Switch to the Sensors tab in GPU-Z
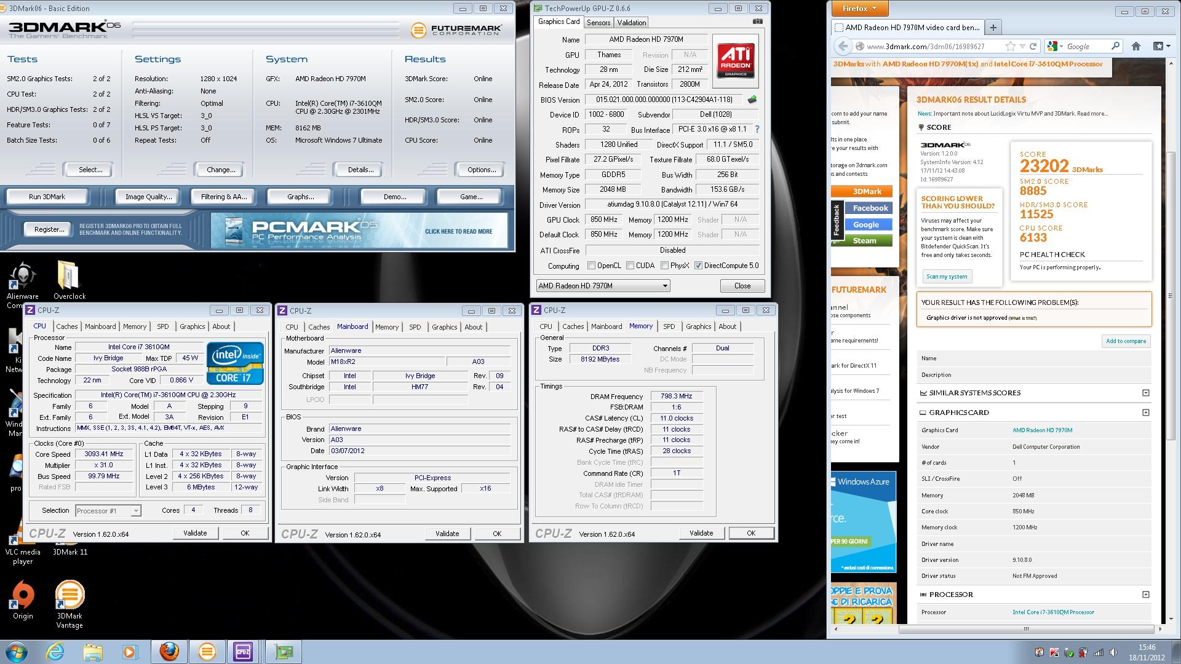The image size is (1181, 664). point(598,23)
